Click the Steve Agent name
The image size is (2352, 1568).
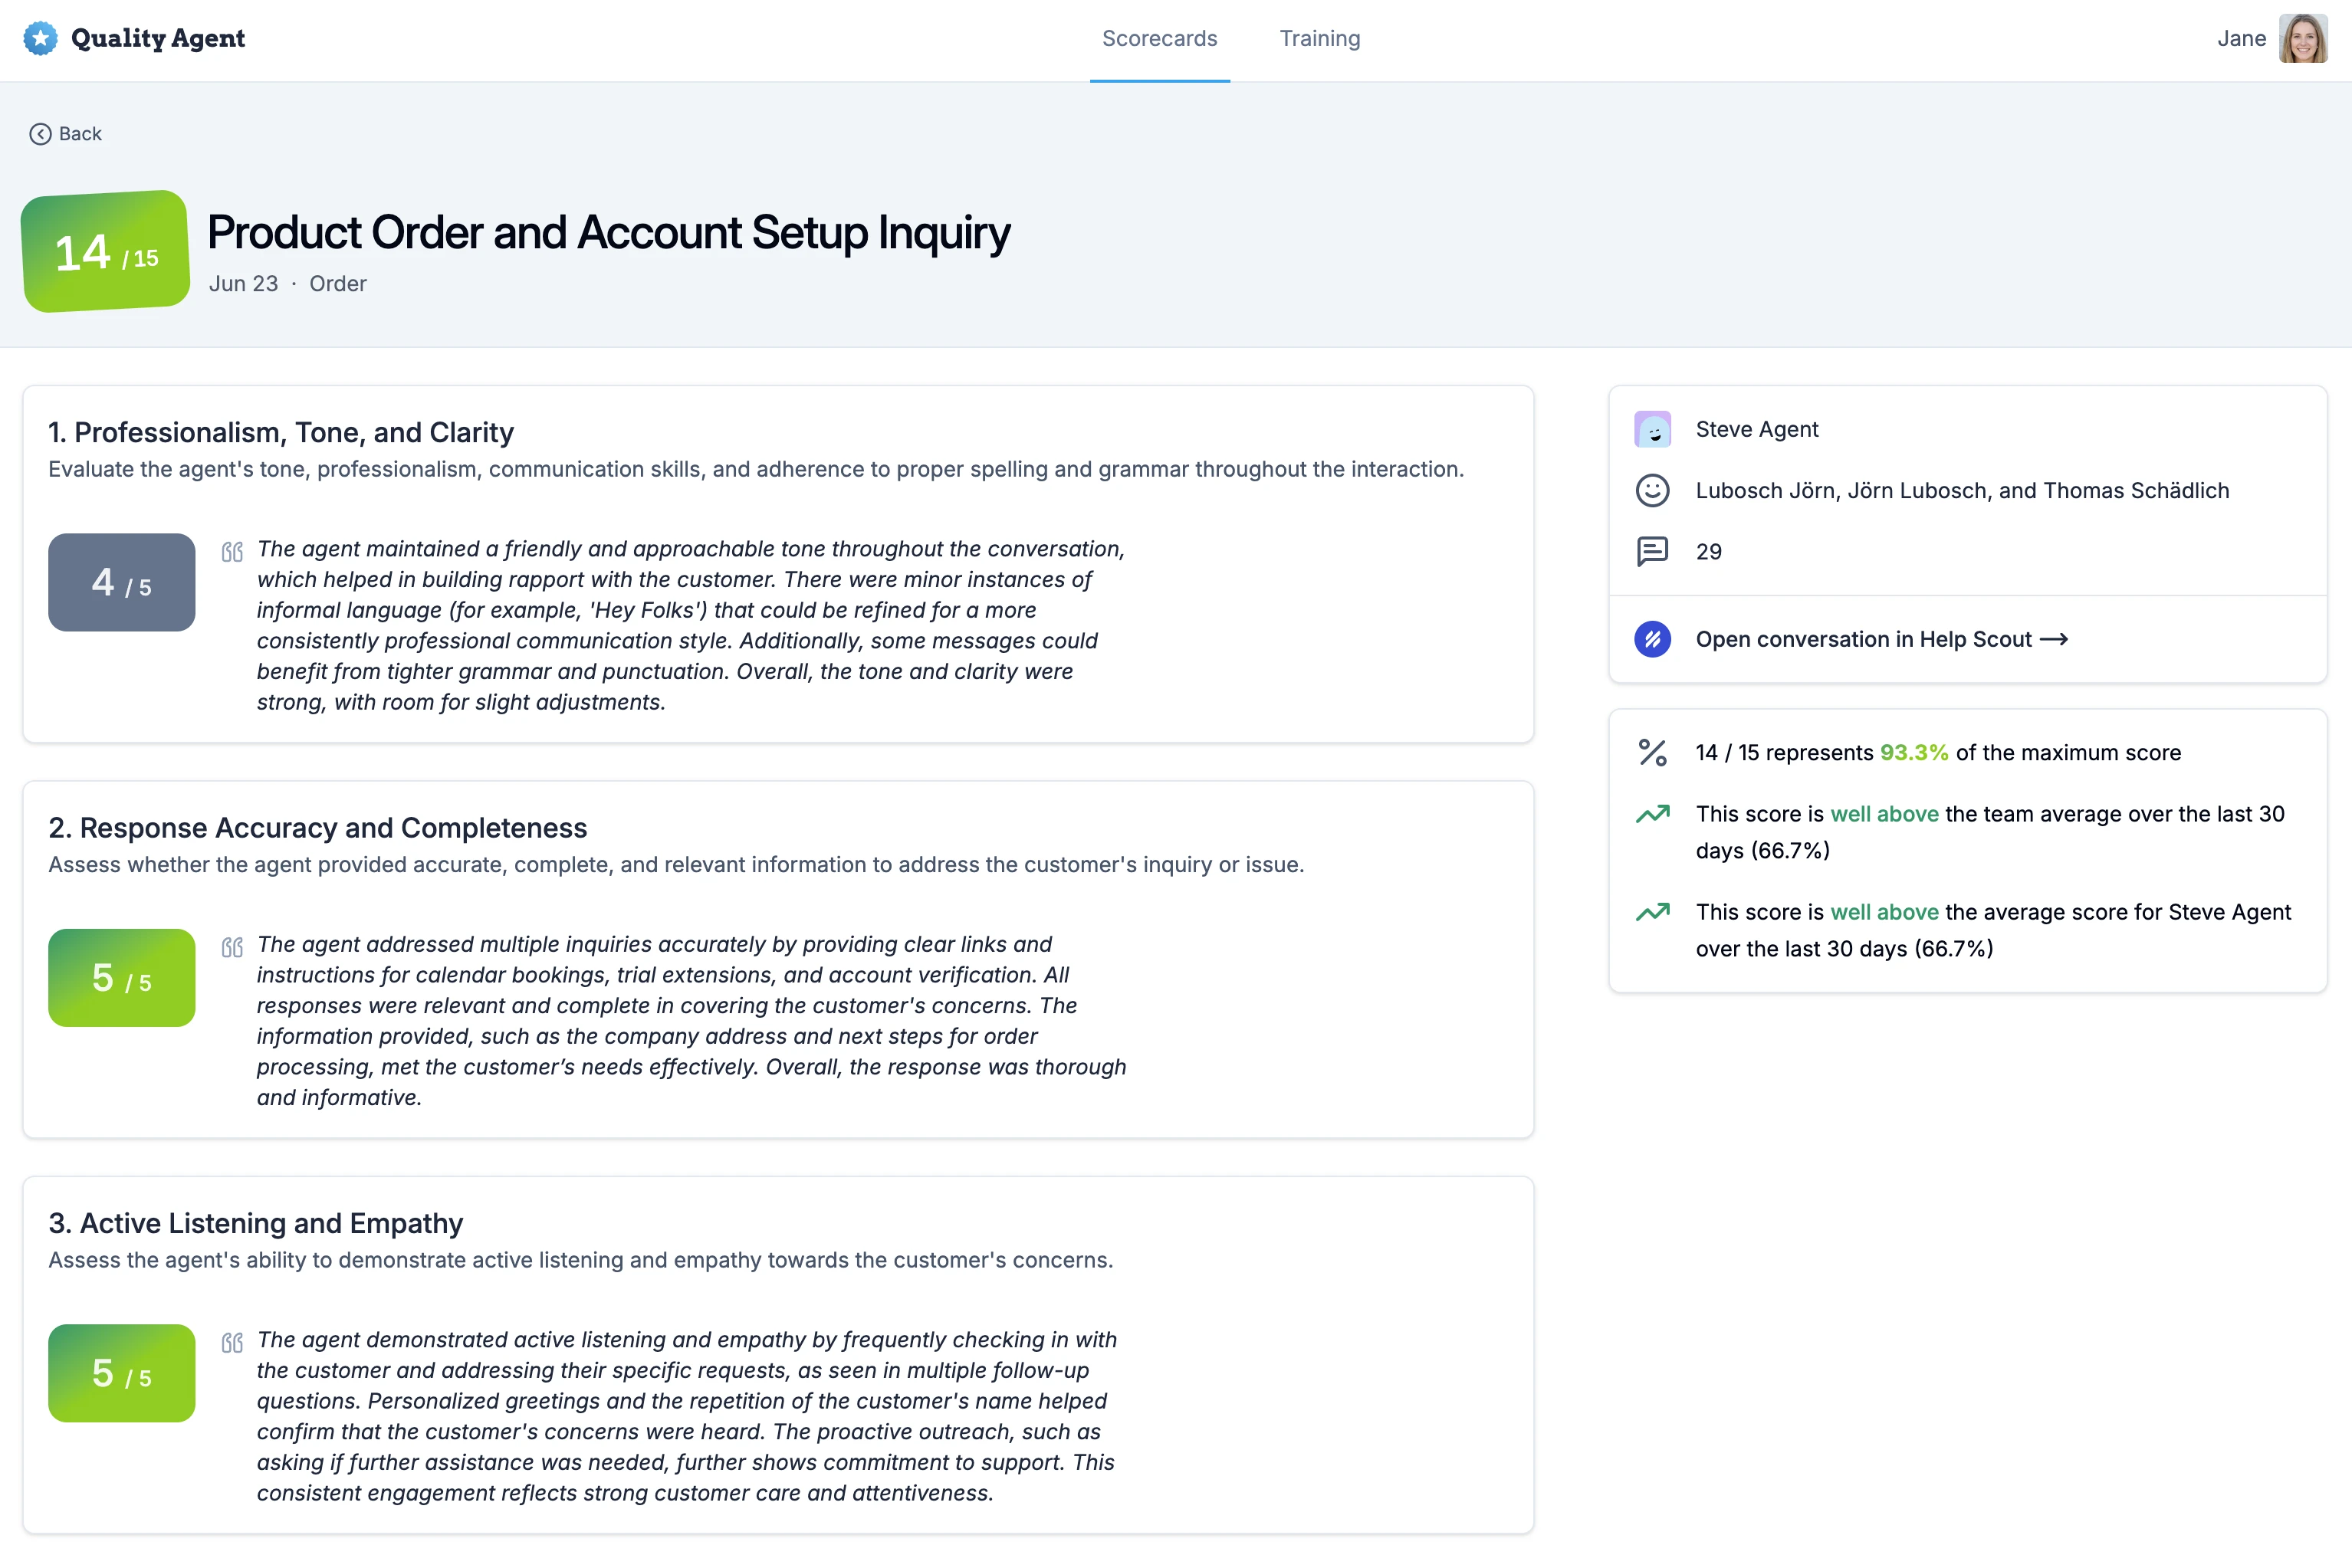coord(1757,430)
